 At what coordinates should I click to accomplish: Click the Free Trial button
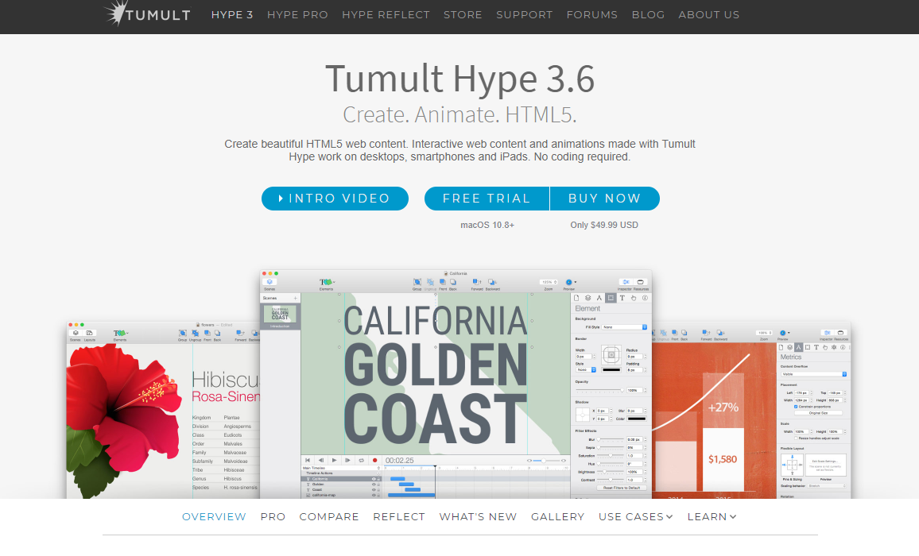[x=487, y=199]
